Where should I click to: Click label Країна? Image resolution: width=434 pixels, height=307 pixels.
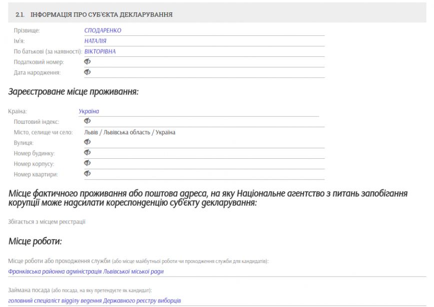[17, 111]
